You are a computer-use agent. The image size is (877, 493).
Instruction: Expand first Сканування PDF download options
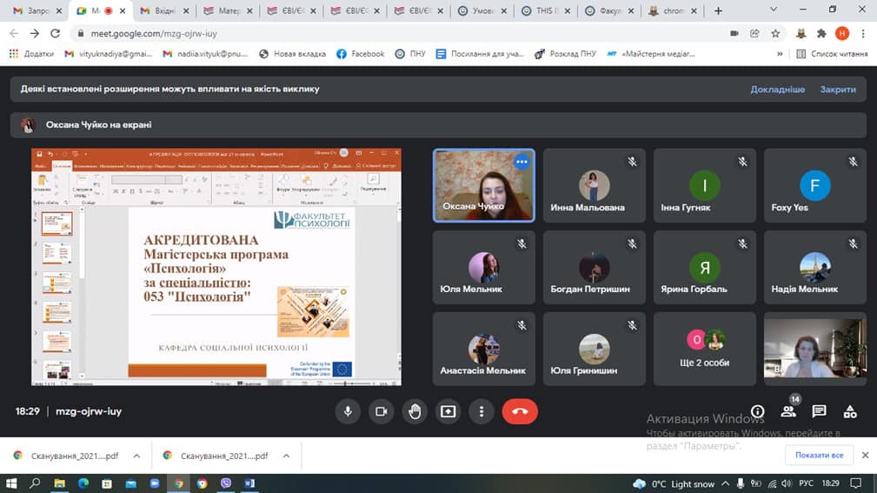[x=136, y=455]
